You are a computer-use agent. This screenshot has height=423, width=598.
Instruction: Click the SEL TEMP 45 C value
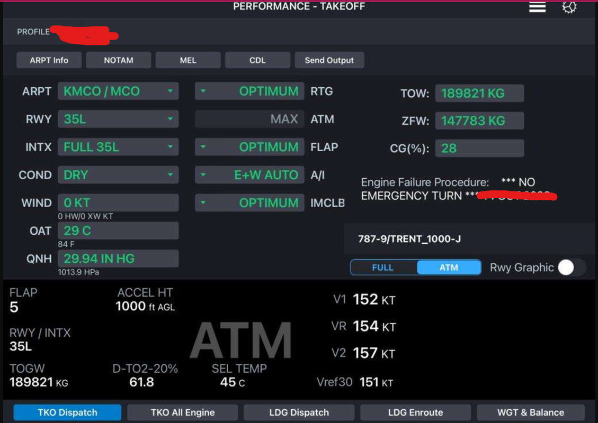(232, 382)
